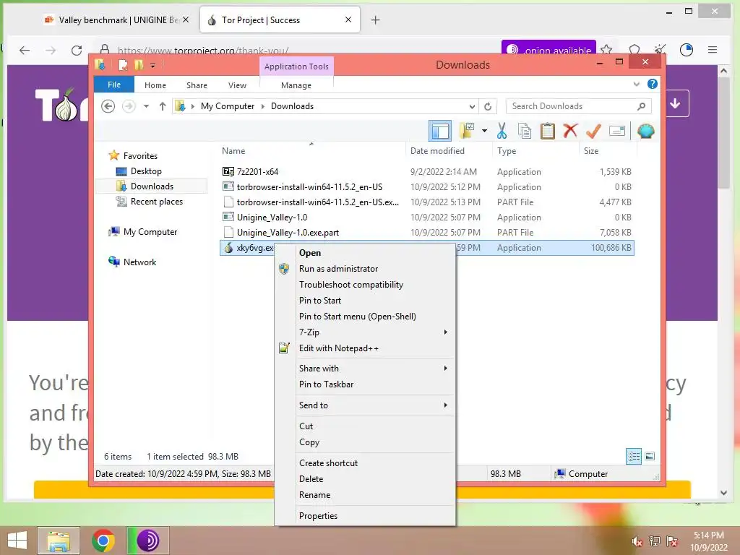Image resolution: width=740 pixels, height=555 pixels.
Task: Click the orange checkmark Properties icon
Action: pyautogui.click(x=593, y=132)
